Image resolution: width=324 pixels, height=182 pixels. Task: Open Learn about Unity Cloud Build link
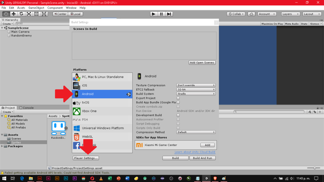(x=195, y=152)
